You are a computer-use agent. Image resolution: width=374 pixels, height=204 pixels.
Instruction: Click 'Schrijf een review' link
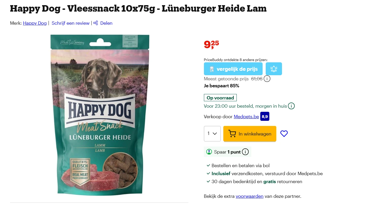click(71, 23)
